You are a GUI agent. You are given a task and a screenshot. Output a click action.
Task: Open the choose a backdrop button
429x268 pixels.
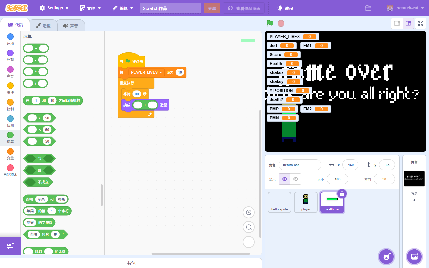click(x=414, y=257)
